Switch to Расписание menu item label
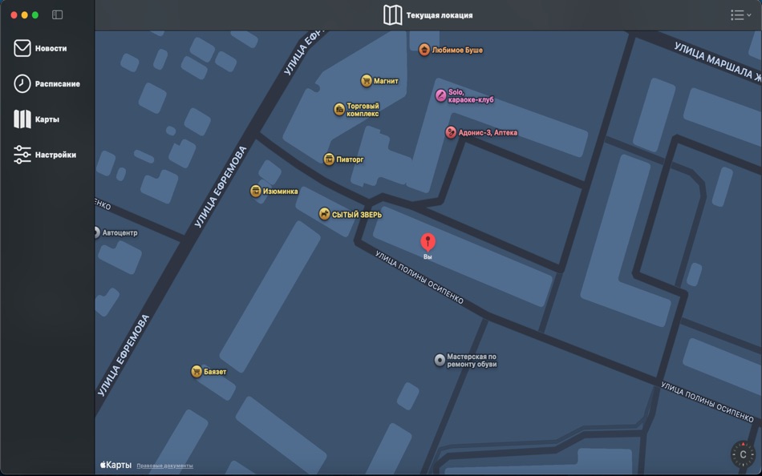 tap(57, 83)
